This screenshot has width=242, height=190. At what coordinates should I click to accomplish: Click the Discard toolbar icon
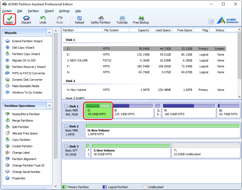(x=26, y=19)
